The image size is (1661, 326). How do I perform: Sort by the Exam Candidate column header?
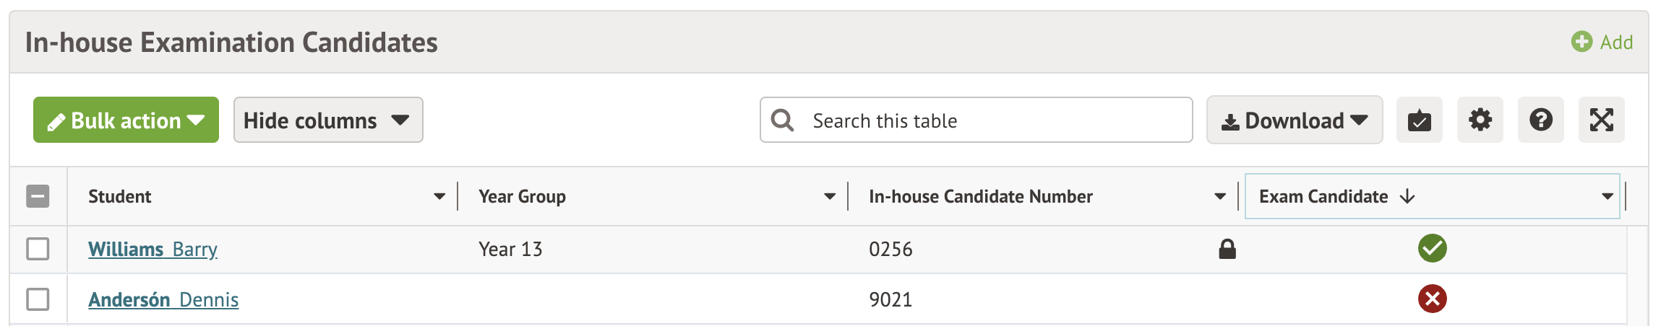[x=1323, y=196]
